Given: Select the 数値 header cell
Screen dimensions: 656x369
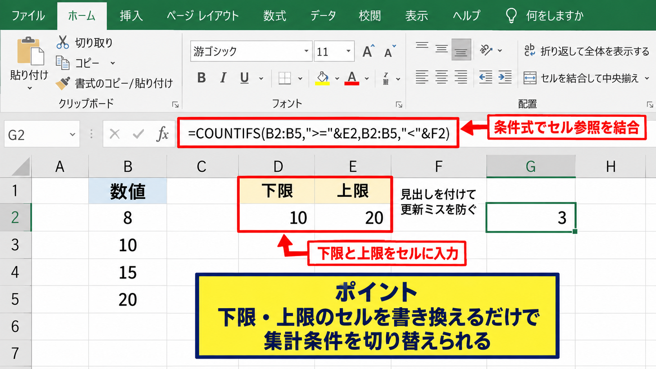Looking at the screenshot, I should (128, 191).
